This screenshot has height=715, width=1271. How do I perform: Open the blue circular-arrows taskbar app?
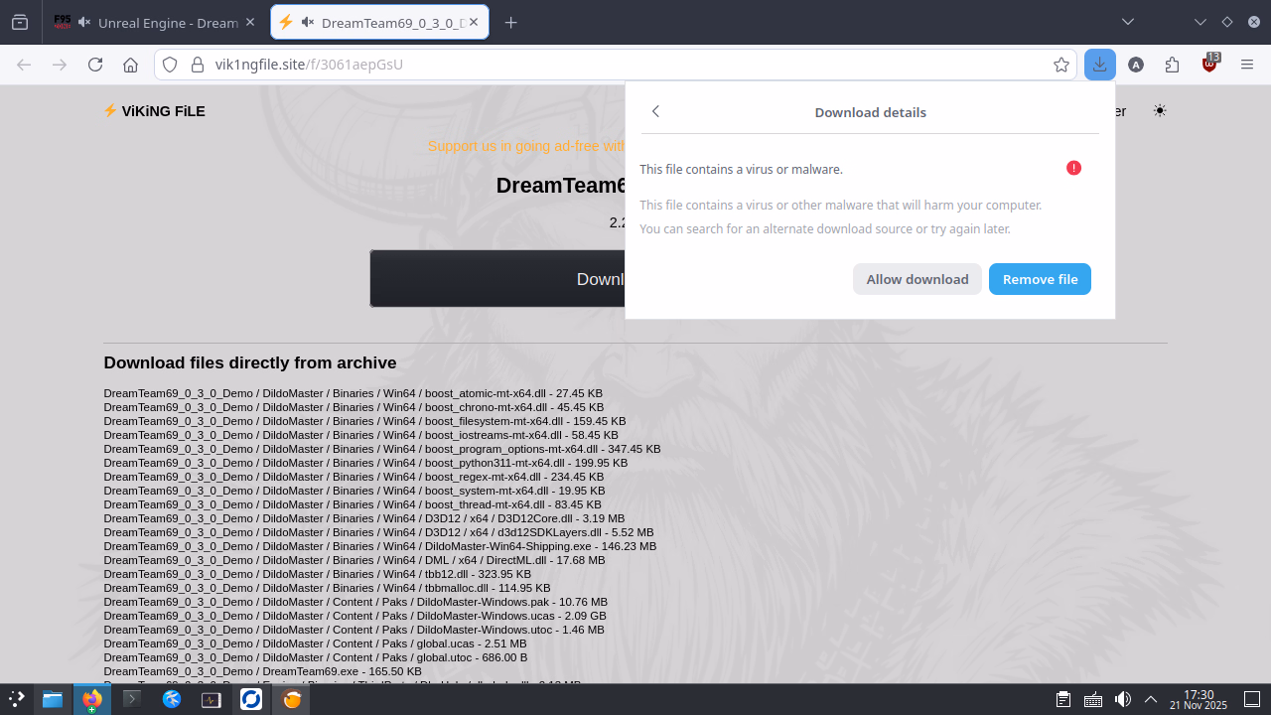251,699
